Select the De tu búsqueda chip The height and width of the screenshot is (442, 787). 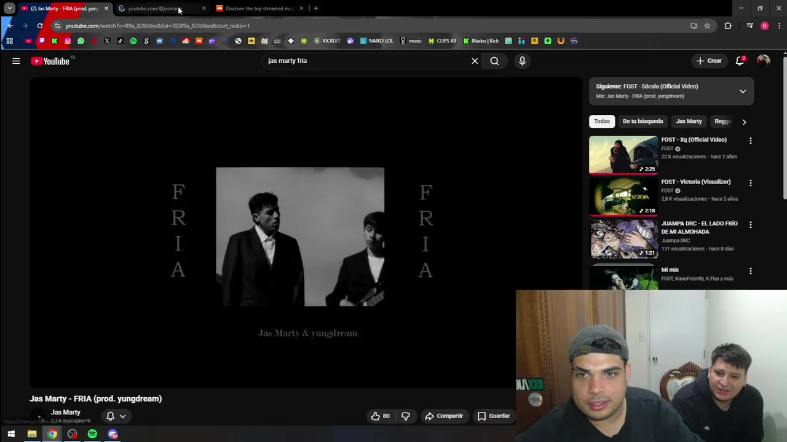[x=643, y=122]
